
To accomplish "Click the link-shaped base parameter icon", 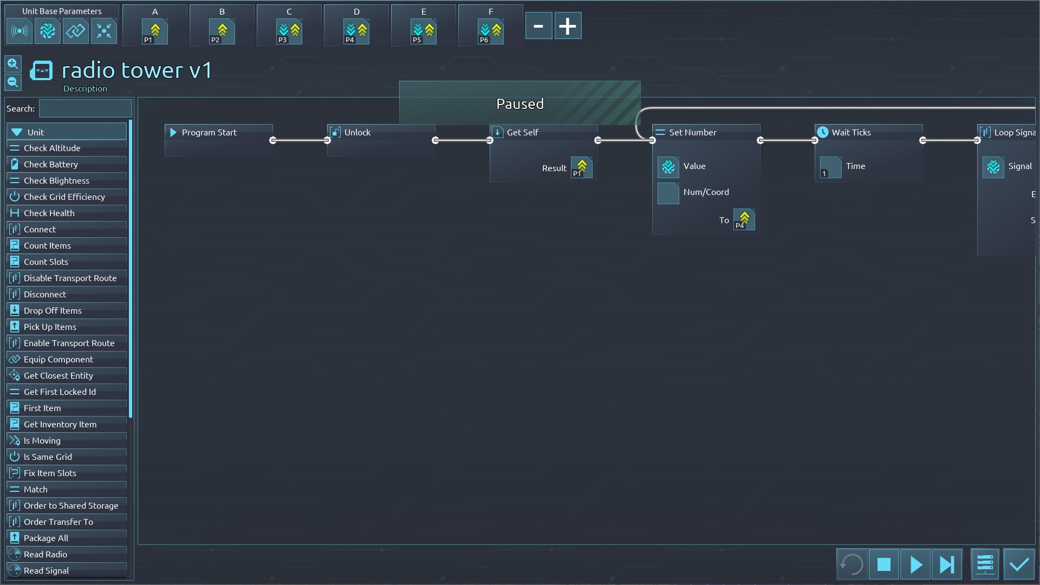I will (x=76, y=31).
